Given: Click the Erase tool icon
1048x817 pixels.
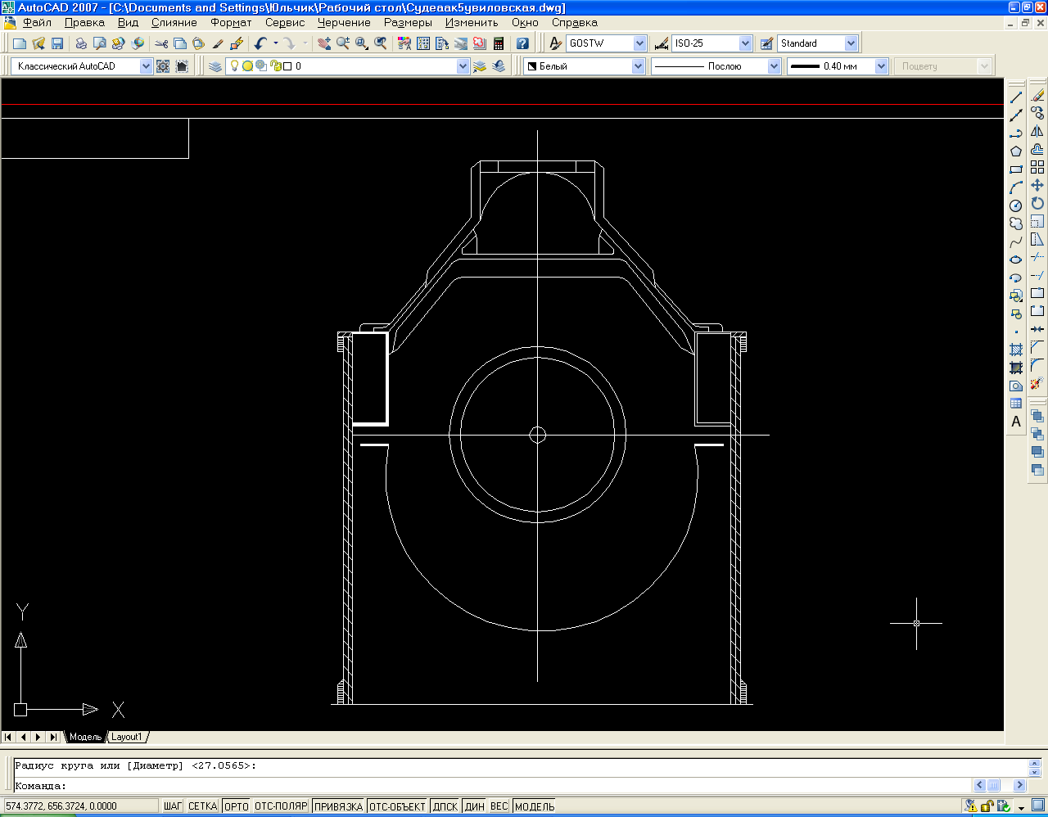Looking at the screenshot, I should (1037, 95).
